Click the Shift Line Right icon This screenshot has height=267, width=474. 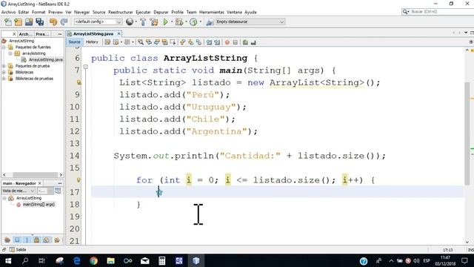(x=217, y=42)
